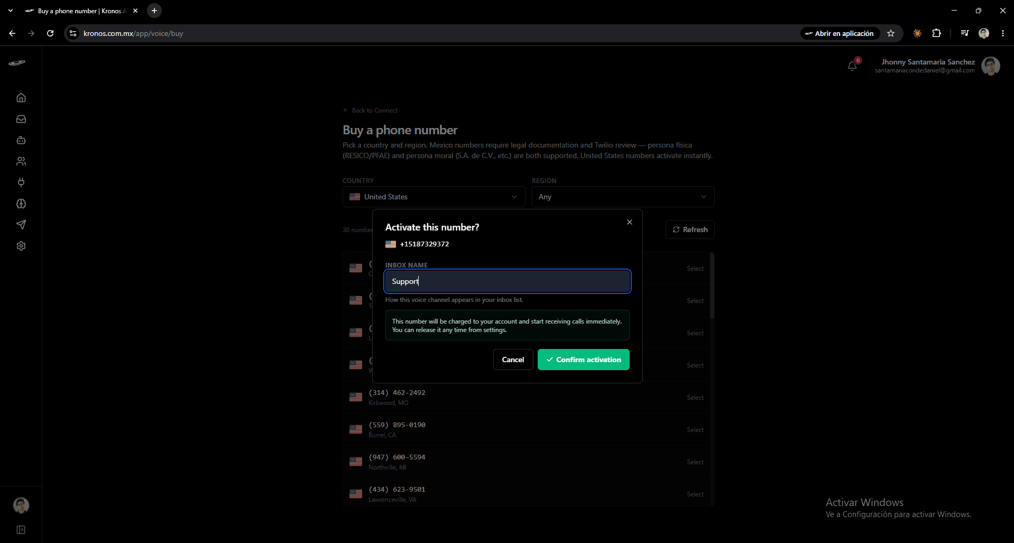Open the tab search dropdown arrow
The width and height of the screenshot is (1014, 543).
[x=11, y=11]
